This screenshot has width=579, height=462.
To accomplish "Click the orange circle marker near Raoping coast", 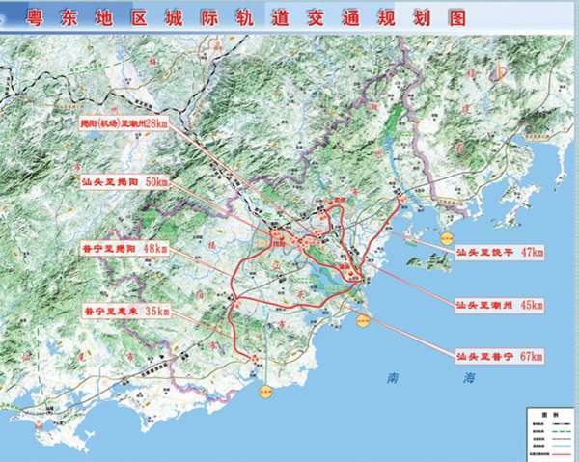I will tap(447, 236).
